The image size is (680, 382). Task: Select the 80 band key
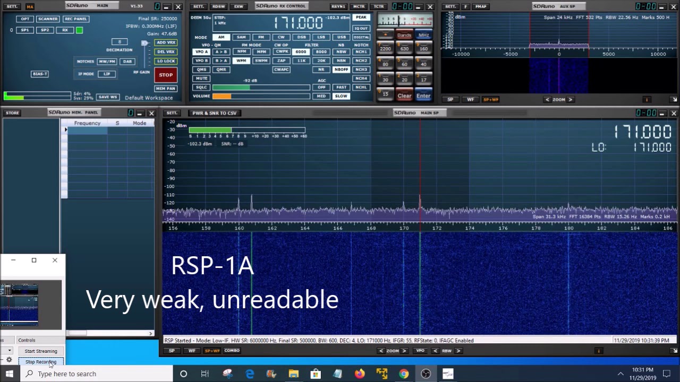pos(385,64)
